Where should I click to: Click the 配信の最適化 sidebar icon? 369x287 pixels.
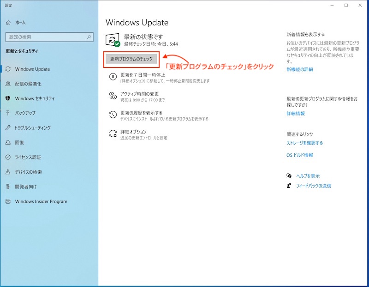[x=8, y=84]
